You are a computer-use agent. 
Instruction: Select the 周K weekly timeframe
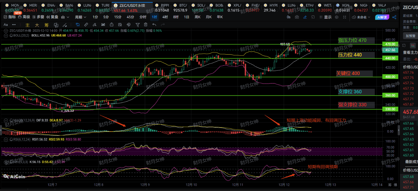point(197,17)
